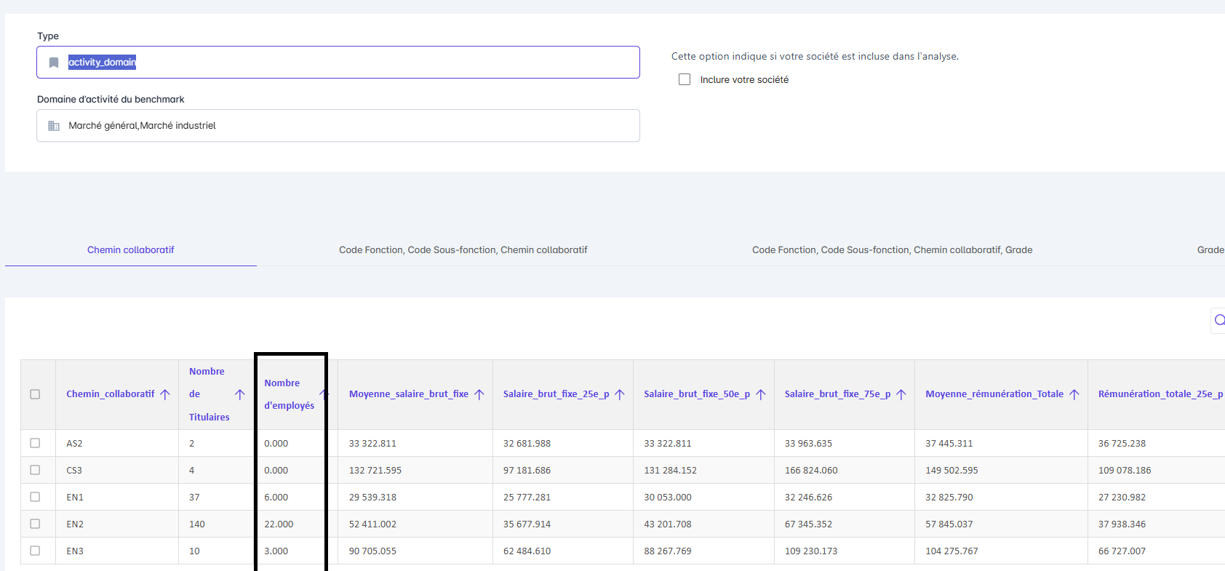Enable Inclure votre société checkbox
Screen dimensions: 1225x571
pos(685,79)
